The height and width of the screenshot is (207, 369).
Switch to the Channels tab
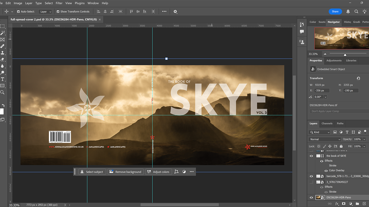(x=327, y=123)
